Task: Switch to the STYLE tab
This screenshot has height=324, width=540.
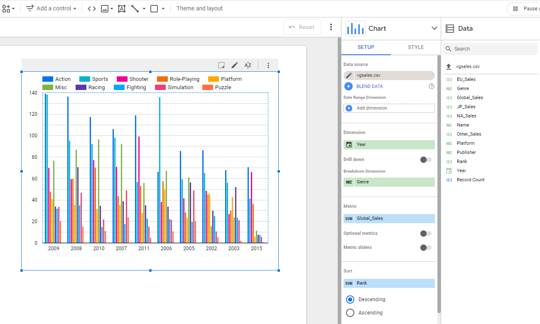Action: coord(415,47)
